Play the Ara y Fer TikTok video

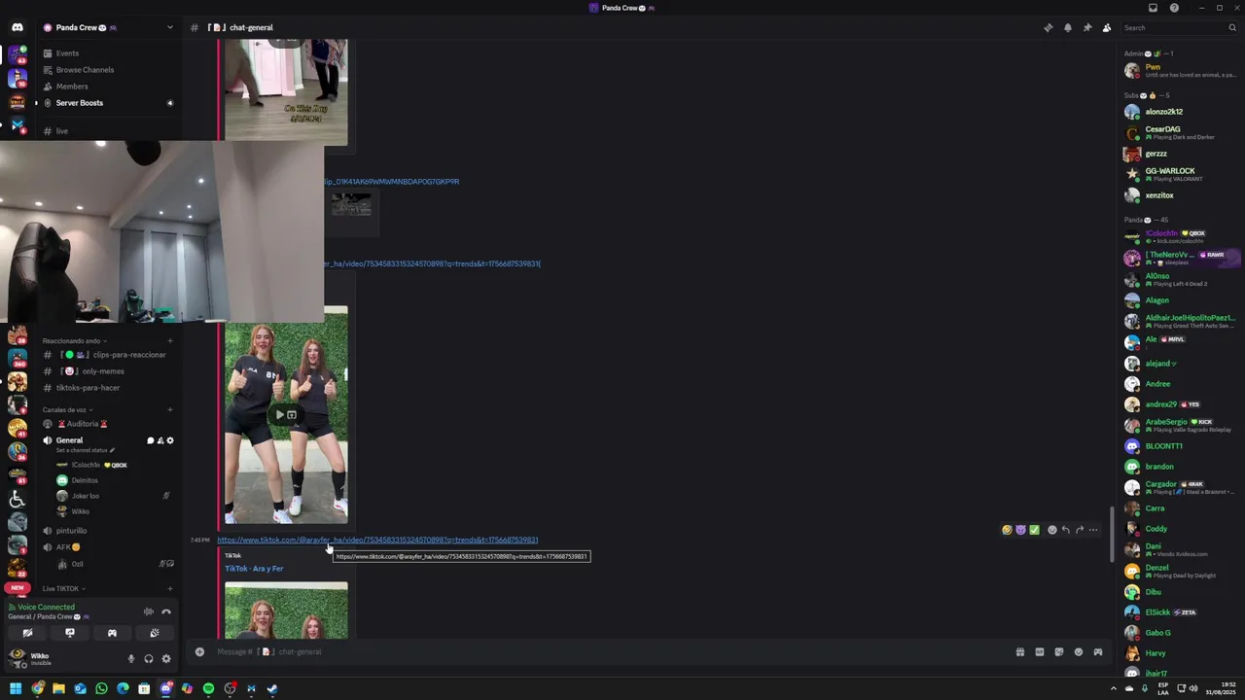[x=280, y=415]
